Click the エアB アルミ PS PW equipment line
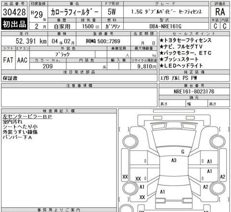 [179, 78]
